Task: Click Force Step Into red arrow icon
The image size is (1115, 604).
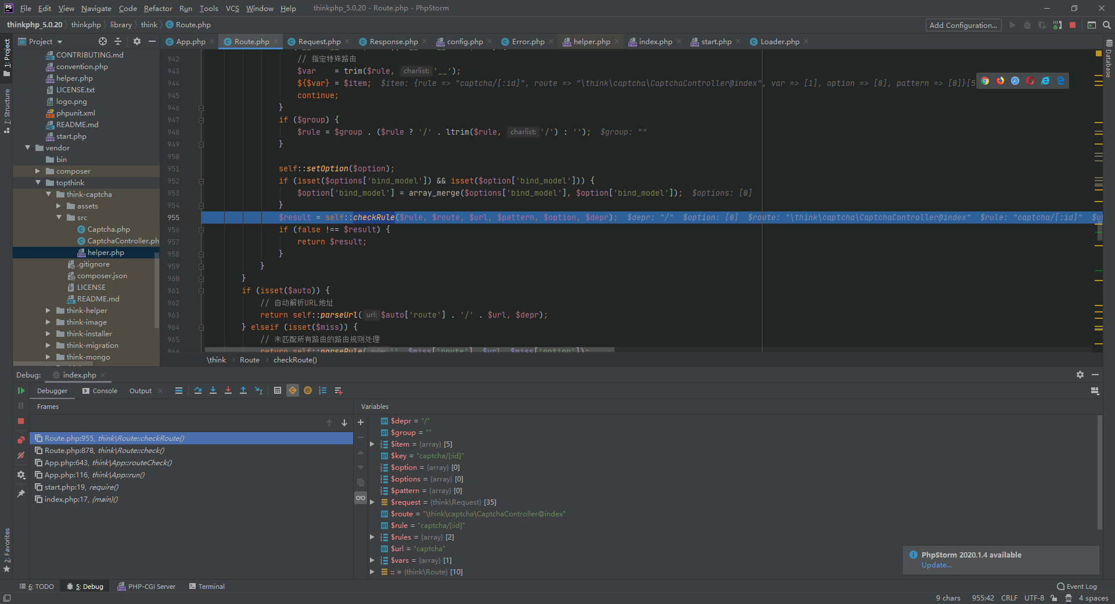Action: pyautogui.click(x=228, y=391)
